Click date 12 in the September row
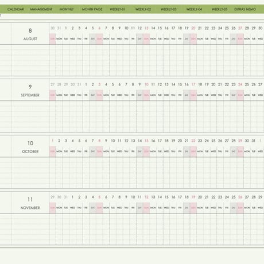 (x=160, y=84)
